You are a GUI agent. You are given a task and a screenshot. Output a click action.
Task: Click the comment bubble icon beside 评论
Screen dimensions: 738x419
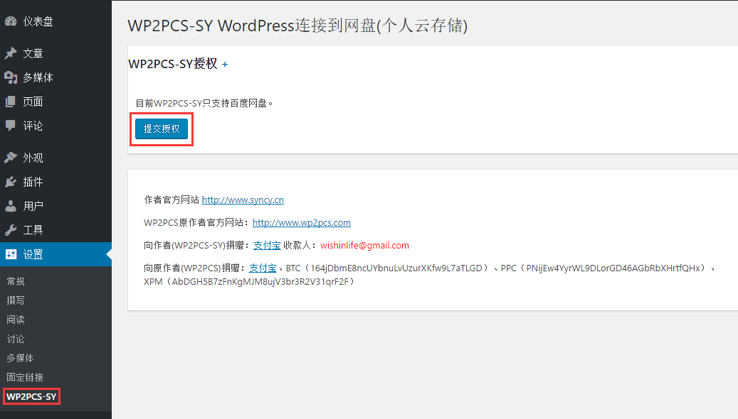pyautogui.click(x=11, y=126)
